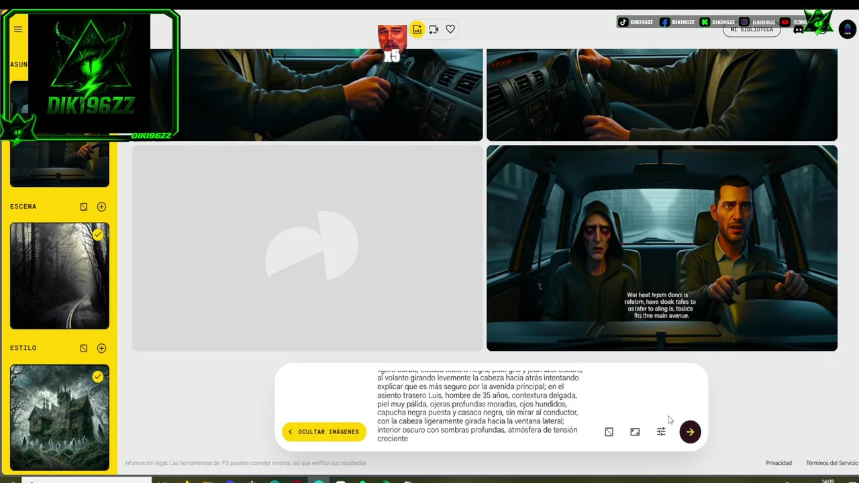Open the settings sliders icon
The height and width of the screenshot is (483, 859).
coord(661,432)
